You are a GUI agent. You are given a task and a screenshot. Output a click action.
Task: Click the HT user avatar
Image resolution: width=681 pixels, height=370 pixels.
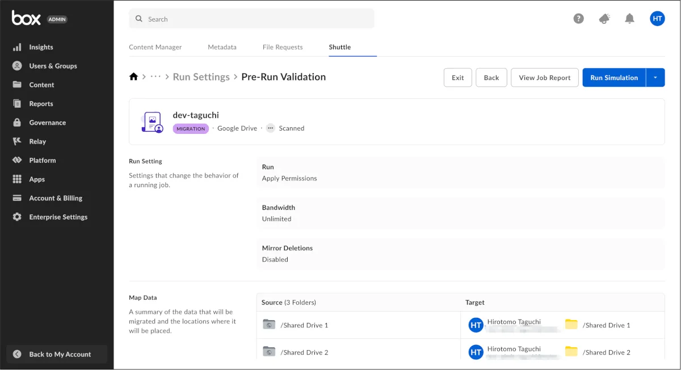tap(657, 19)
